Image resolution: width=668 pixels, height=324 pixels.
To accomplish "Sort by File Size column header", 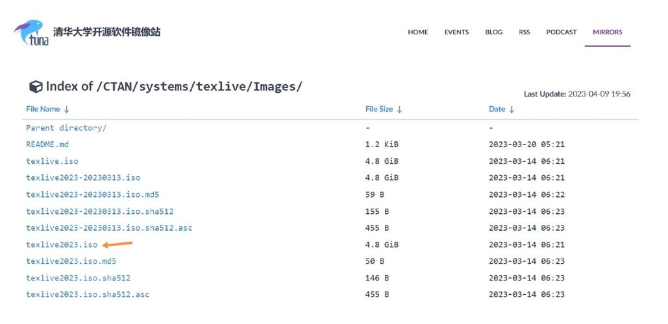I will pyautogui.click(x=384, y=109).
